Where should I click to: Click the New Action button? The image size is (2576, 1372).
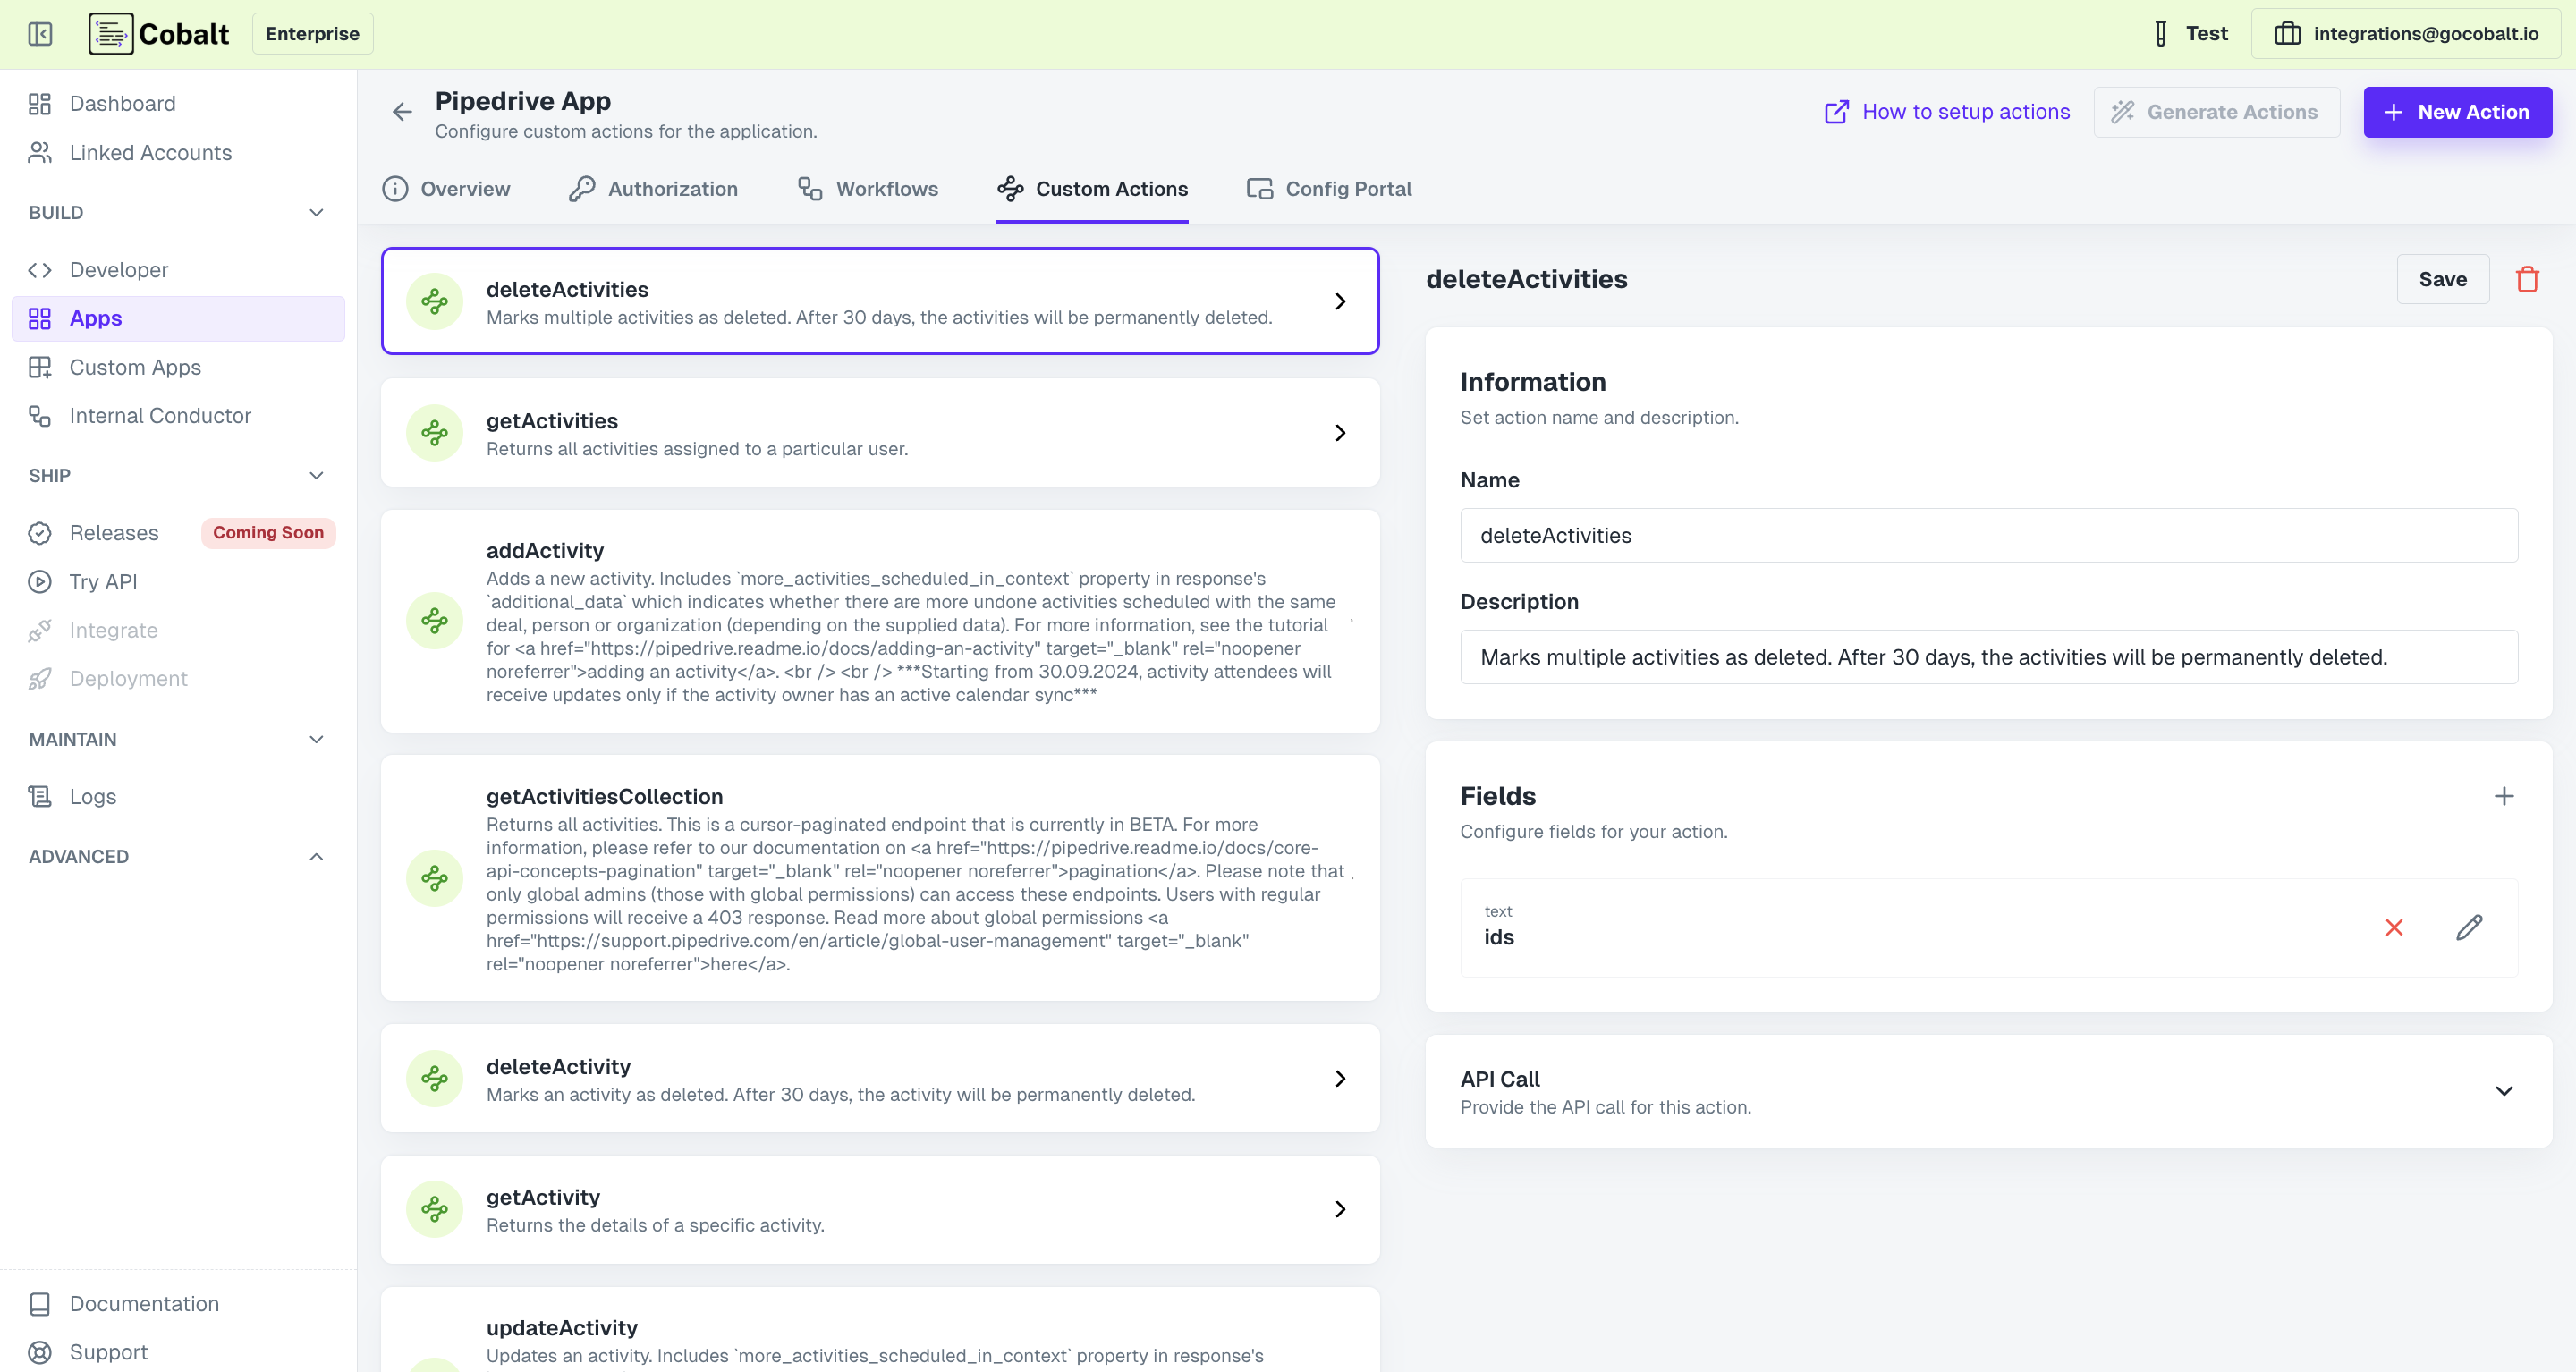tap(2457, 111)
